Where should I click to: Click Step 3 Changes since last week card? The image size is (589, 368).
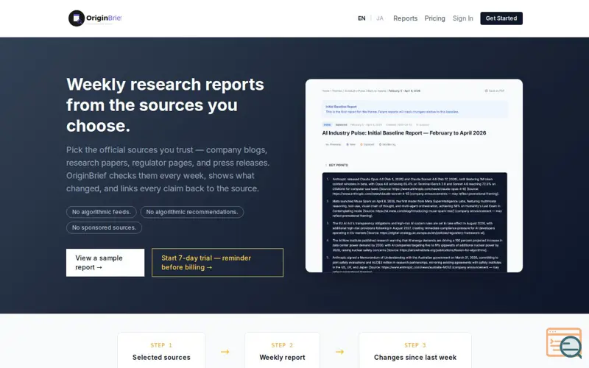[x=415, y=351]
